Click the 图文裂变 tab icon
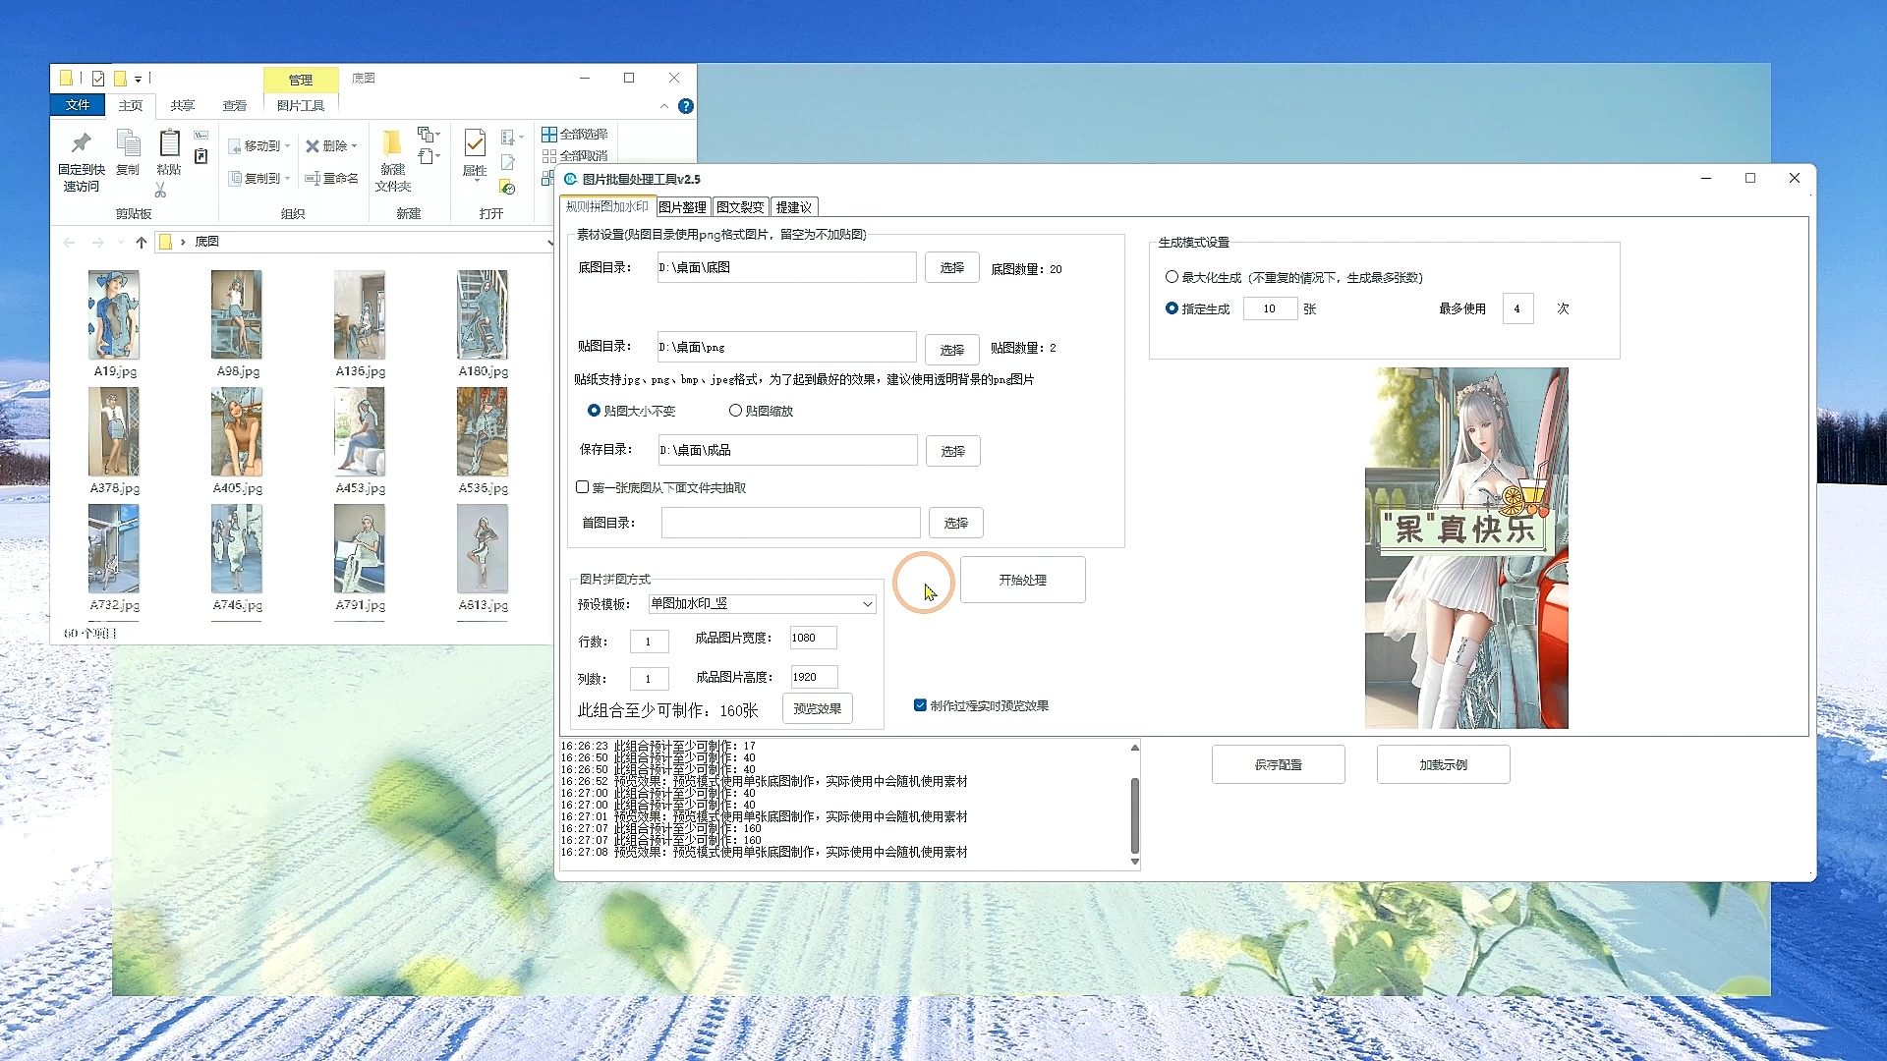Image resolution: width=1887 pixels, height=1061 pixels. pyautogui.click(x=739, y=206)
